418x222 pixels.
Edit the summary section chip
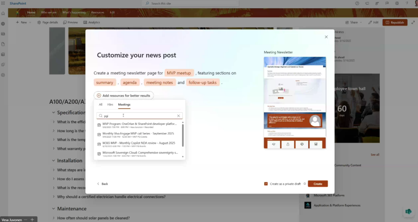pos(104,83)
